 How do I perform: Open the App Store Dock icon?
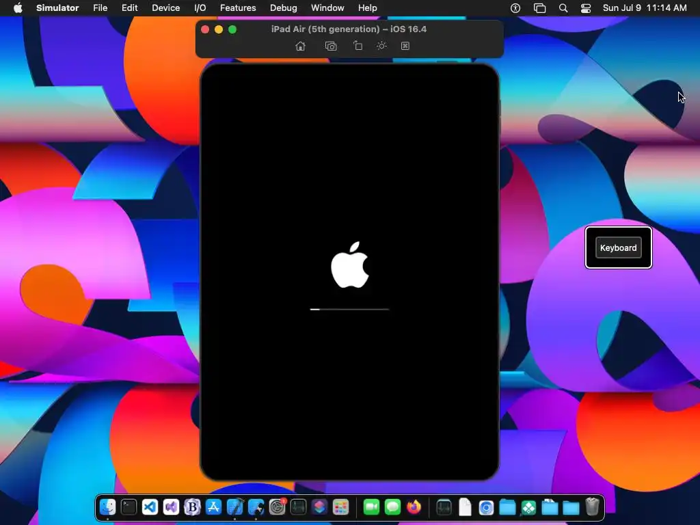(x=213, y=507)
